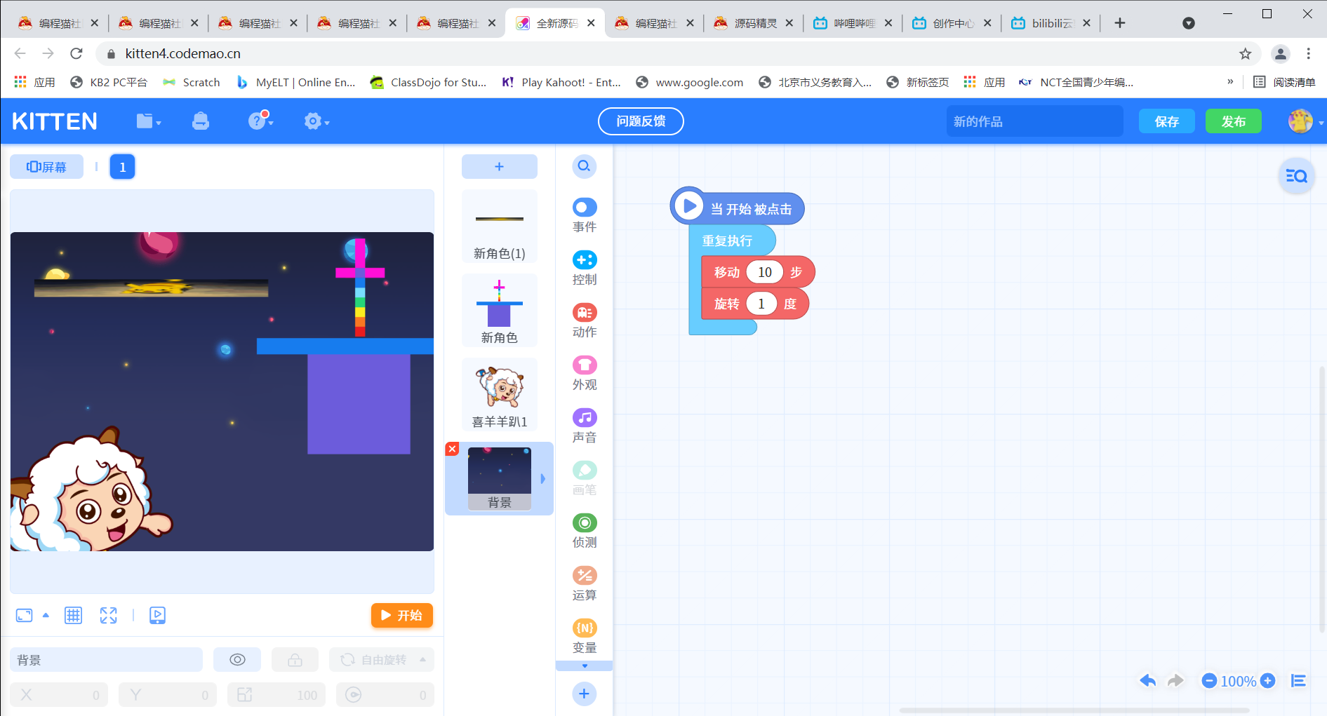
Task: Redo the workspace action
Action: pos(1175,680)
